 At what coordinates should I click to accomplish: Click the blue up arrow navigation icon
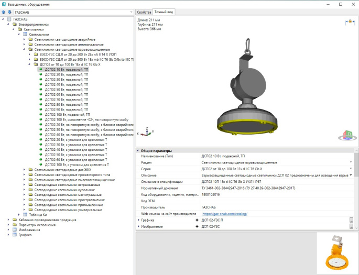pyautogui.click(x=4, y=12)
